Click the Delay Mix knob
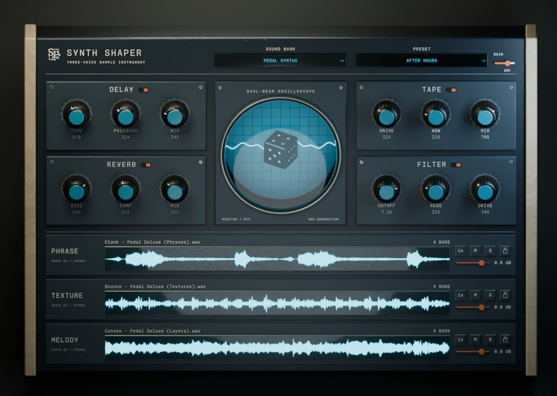 click(174, 115)
